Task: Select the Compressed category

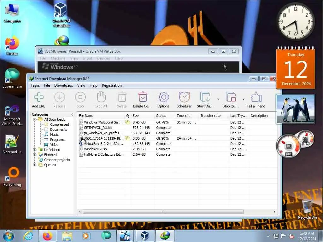Action: pos(59,124)
